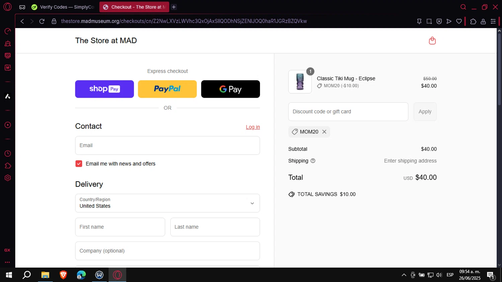Image resolution: width=502 pixels, height=282 pixels.
Task: Click the Classic Tiki Mug - Eclipse name
Action: coord(346,79)
